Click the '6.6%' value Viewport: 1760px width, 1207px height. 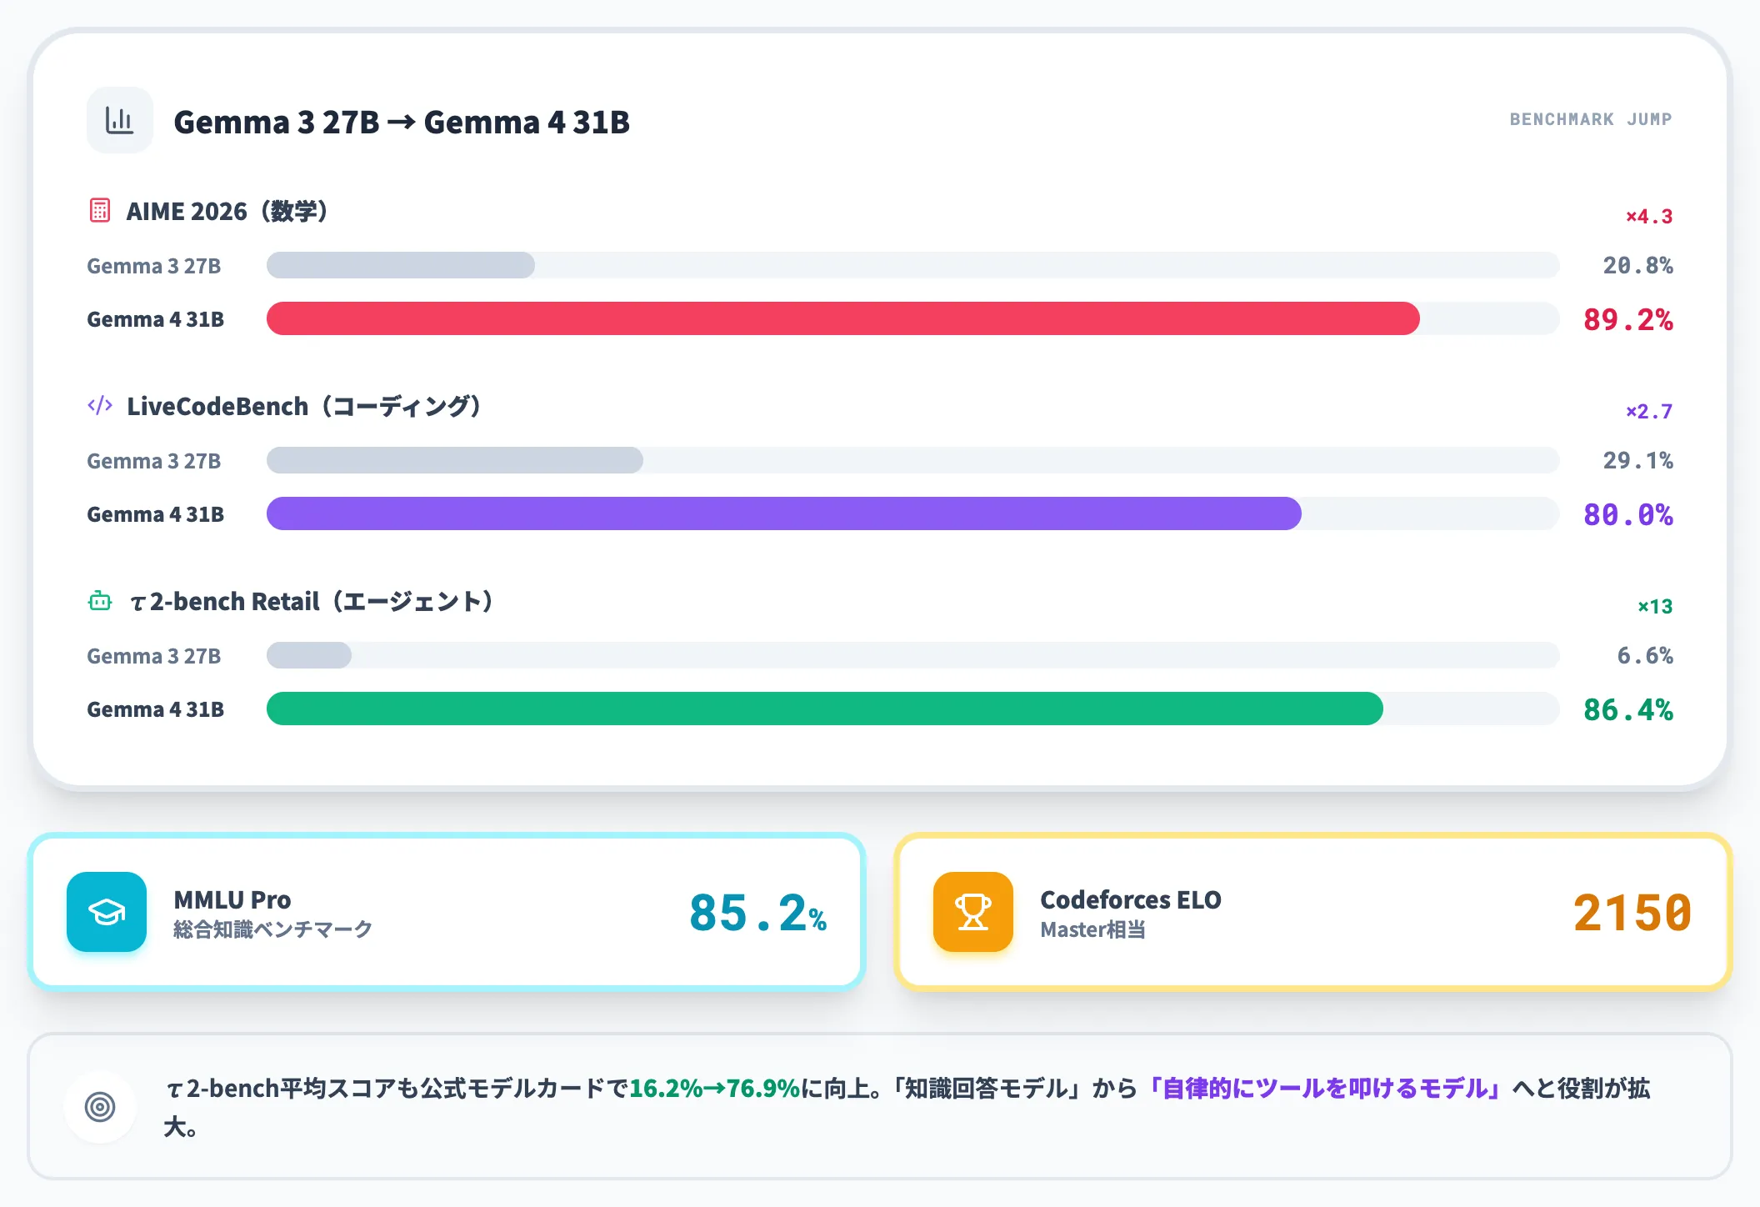tap(1645, 655)
